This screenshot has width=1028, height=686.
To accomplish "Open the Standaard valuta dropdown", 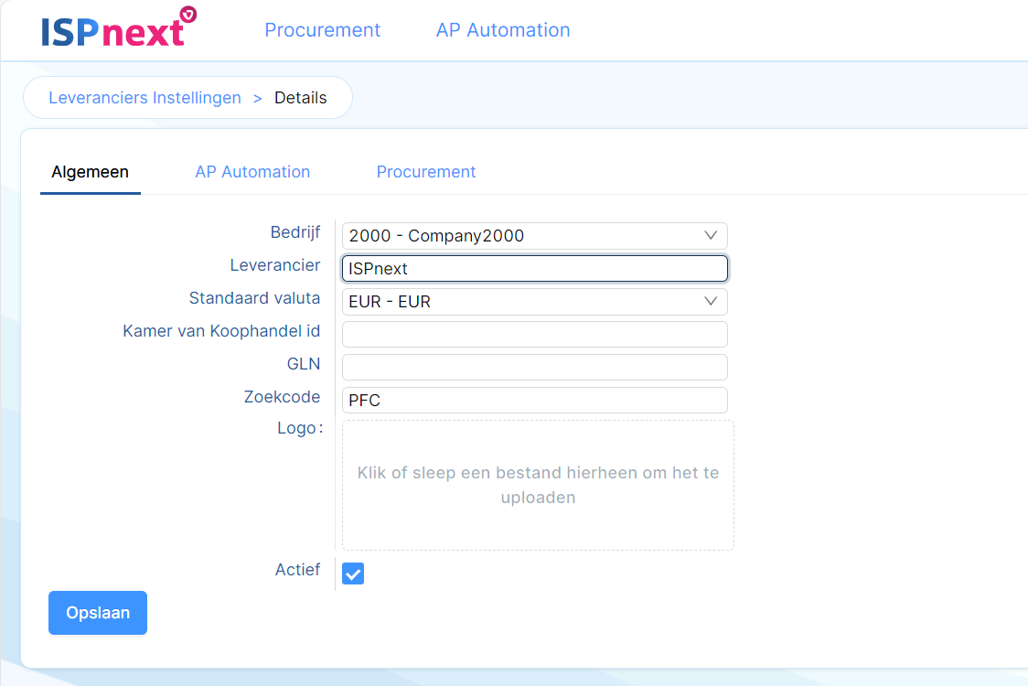I will 534,302.
